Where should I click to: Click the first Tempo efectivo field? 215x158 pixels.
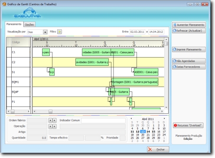76,138
